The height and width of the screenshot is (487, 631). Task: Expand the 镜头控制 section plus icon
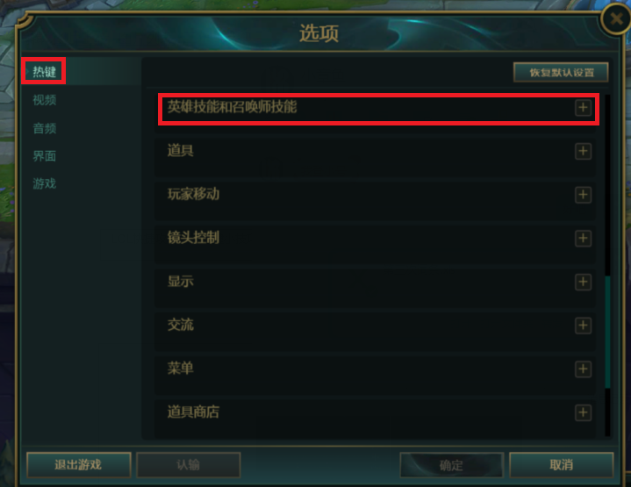coord(583,239)
